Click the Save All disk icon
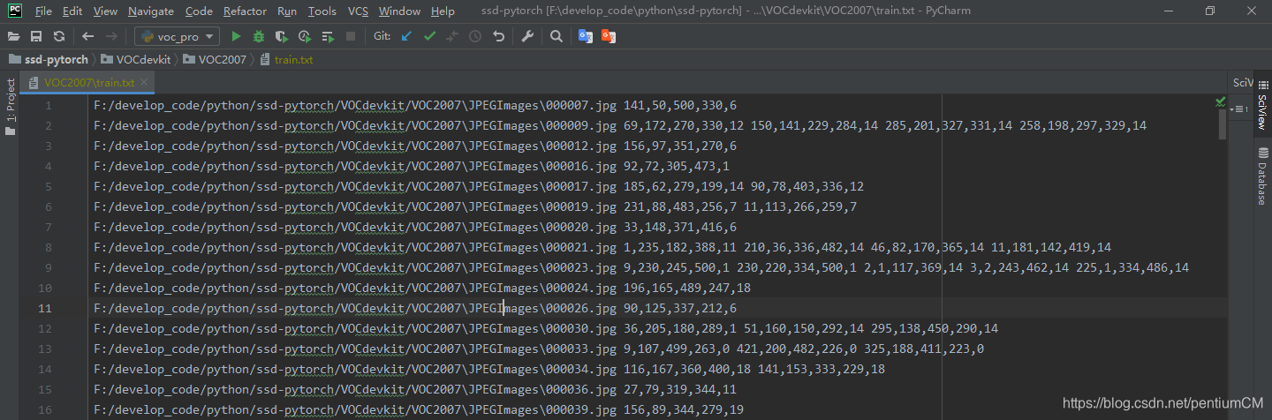Viewport: 1272px width, 420px height. click(x=36, y=36)
